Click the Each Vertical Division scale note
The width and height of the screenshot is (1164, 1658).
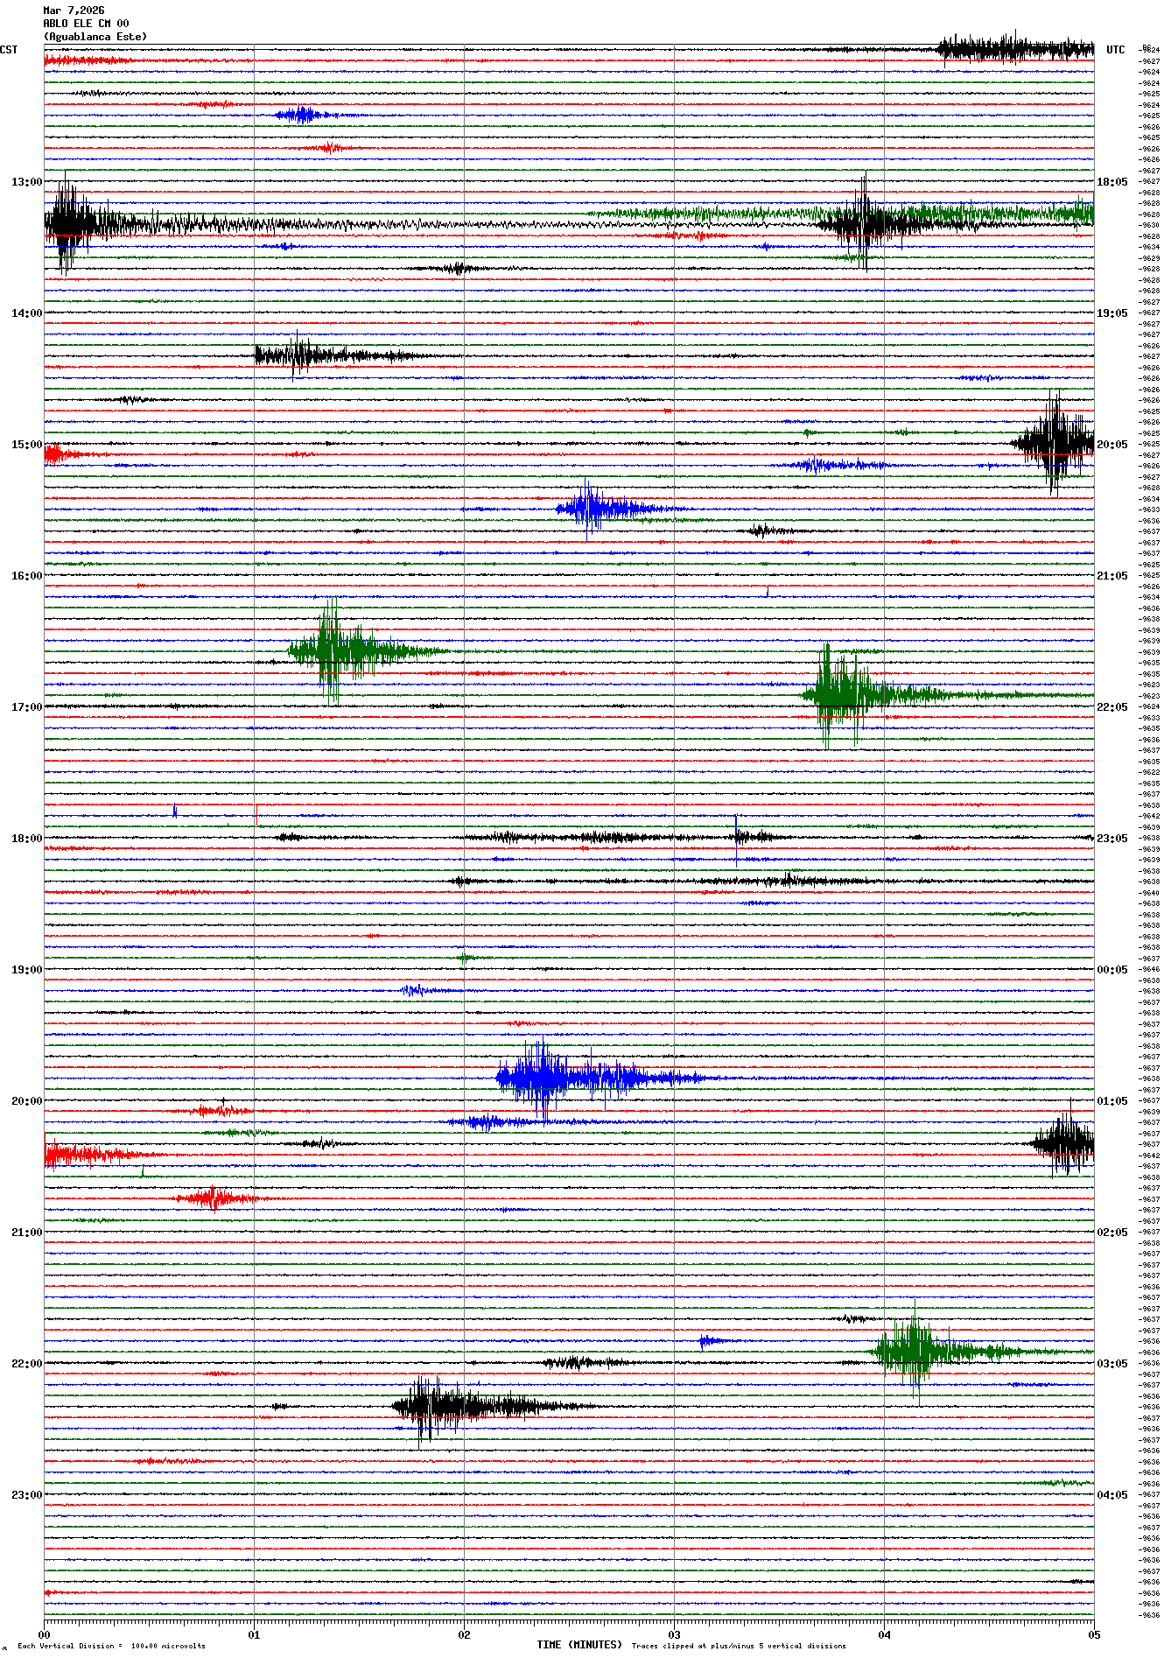(111, 1646)
